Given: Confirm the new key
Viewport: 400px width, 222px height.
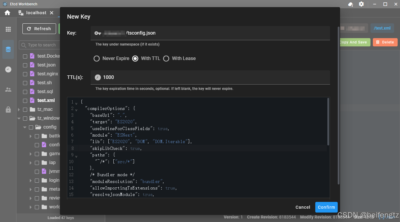Looking at the screenshot, I should point(326,207).
